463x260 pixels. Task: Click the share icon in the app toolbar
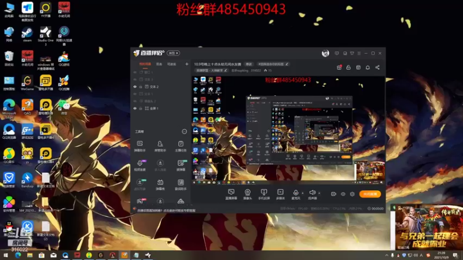(x=377, y=68)
